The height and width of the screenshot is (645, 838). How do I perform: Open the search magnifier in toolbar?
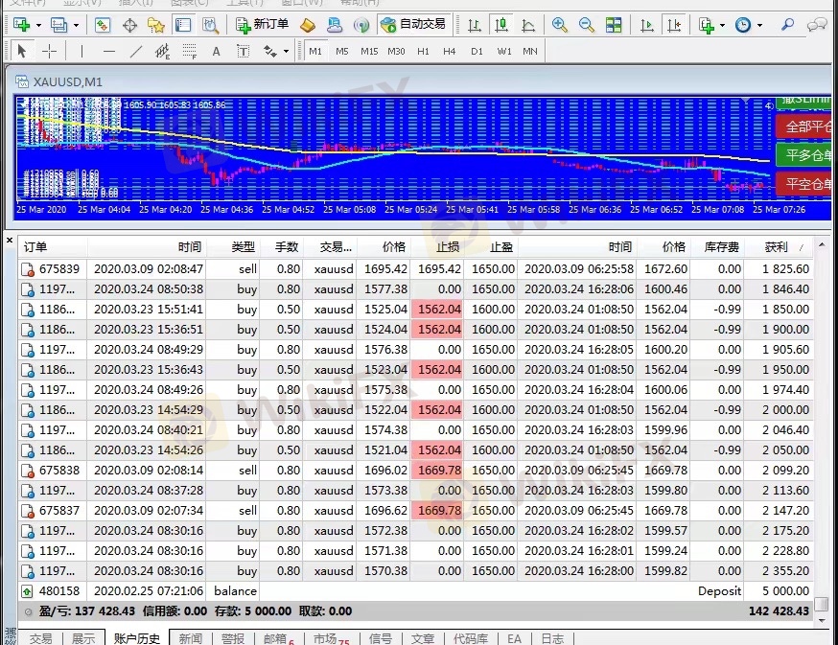point(788,25)
